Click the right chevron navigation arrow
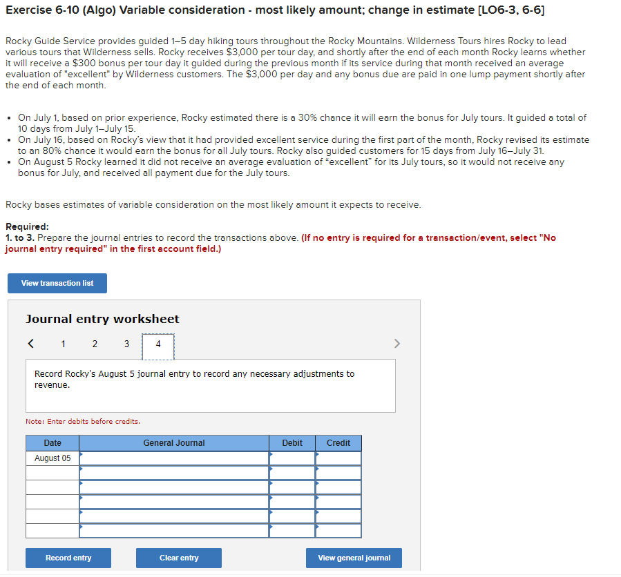The width and height of the screenshot is (621, 577). pyautogui.click(x=397, y=343)
